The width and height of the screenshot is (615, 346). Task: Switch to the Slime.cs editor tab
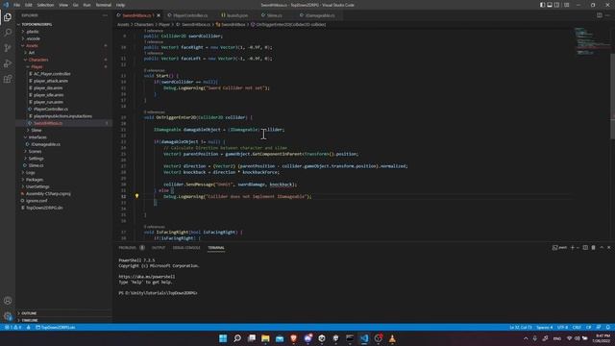(x=274, y=15)
